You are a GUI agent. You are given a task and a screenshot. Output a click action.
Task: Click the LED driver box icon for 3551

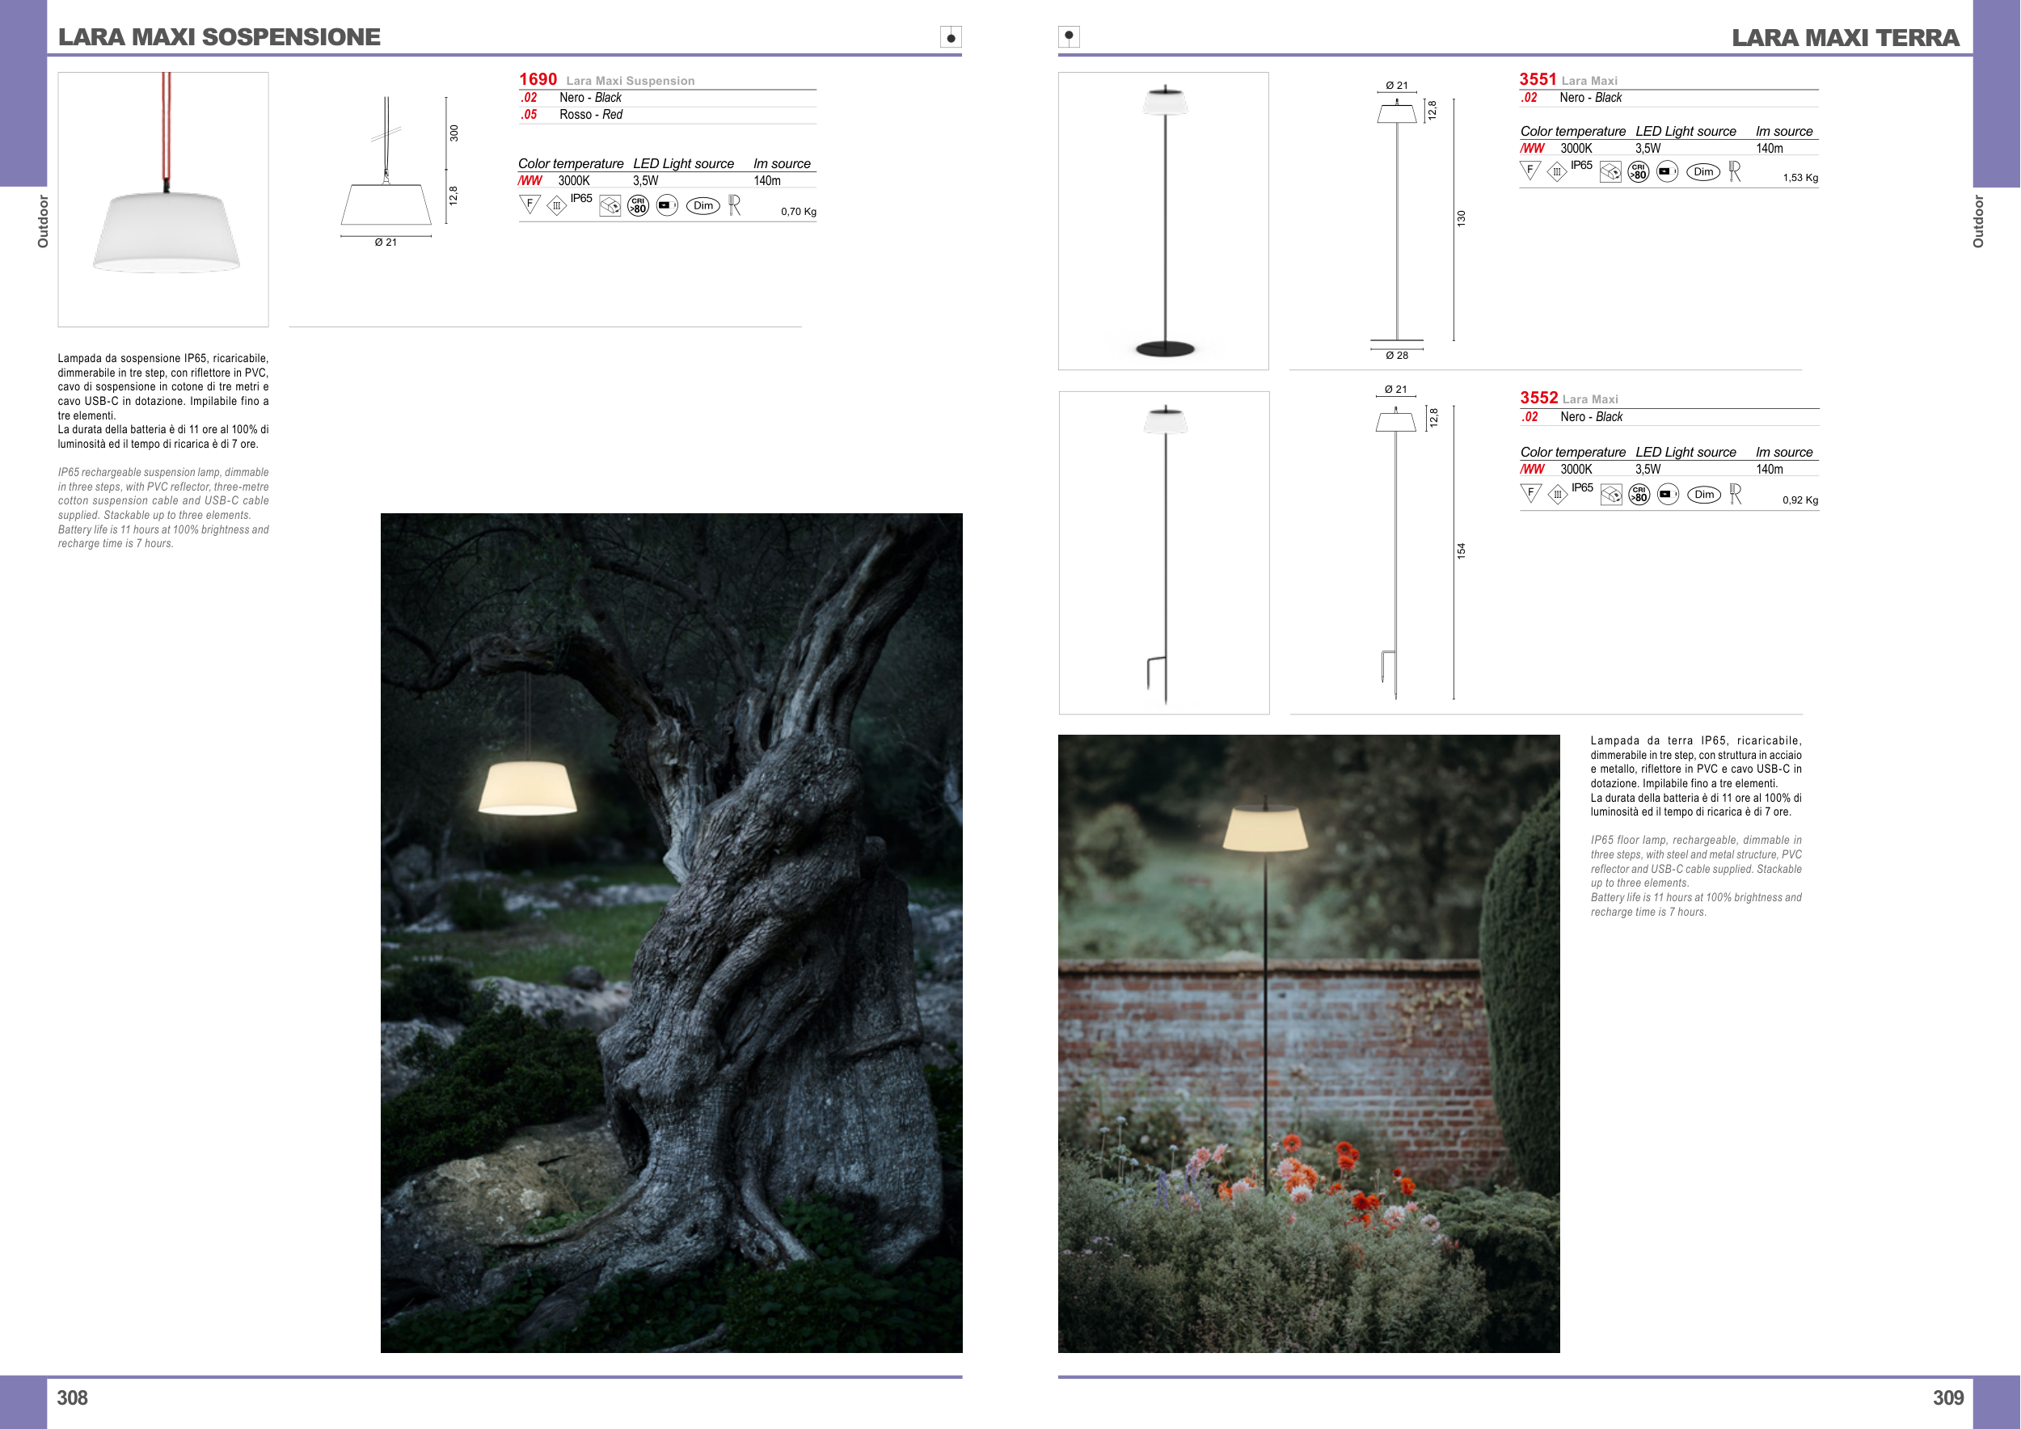[1610, 172]
